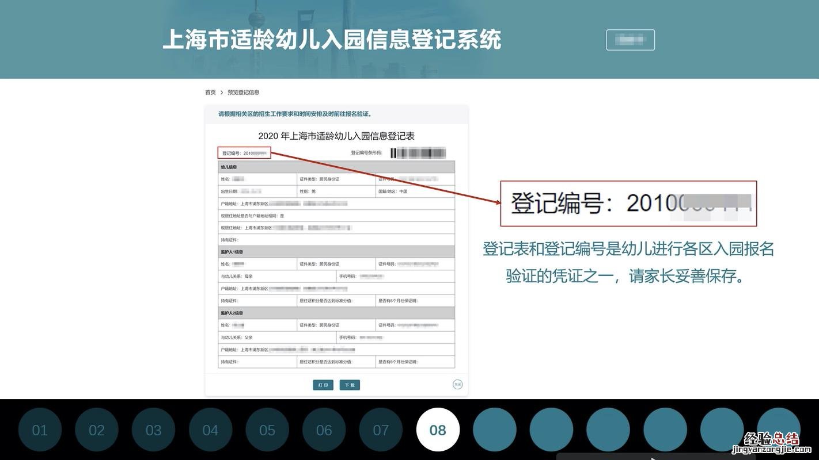This screenshot has width=819, height=460.
Task: Jump to step 01 circle
Action: (40, 430)
